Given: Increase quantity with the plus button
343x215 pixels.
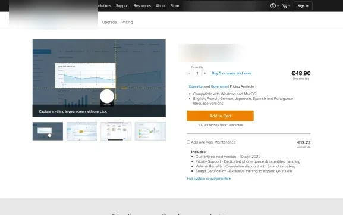Looking at the screenshot, I should pos(205,73).
